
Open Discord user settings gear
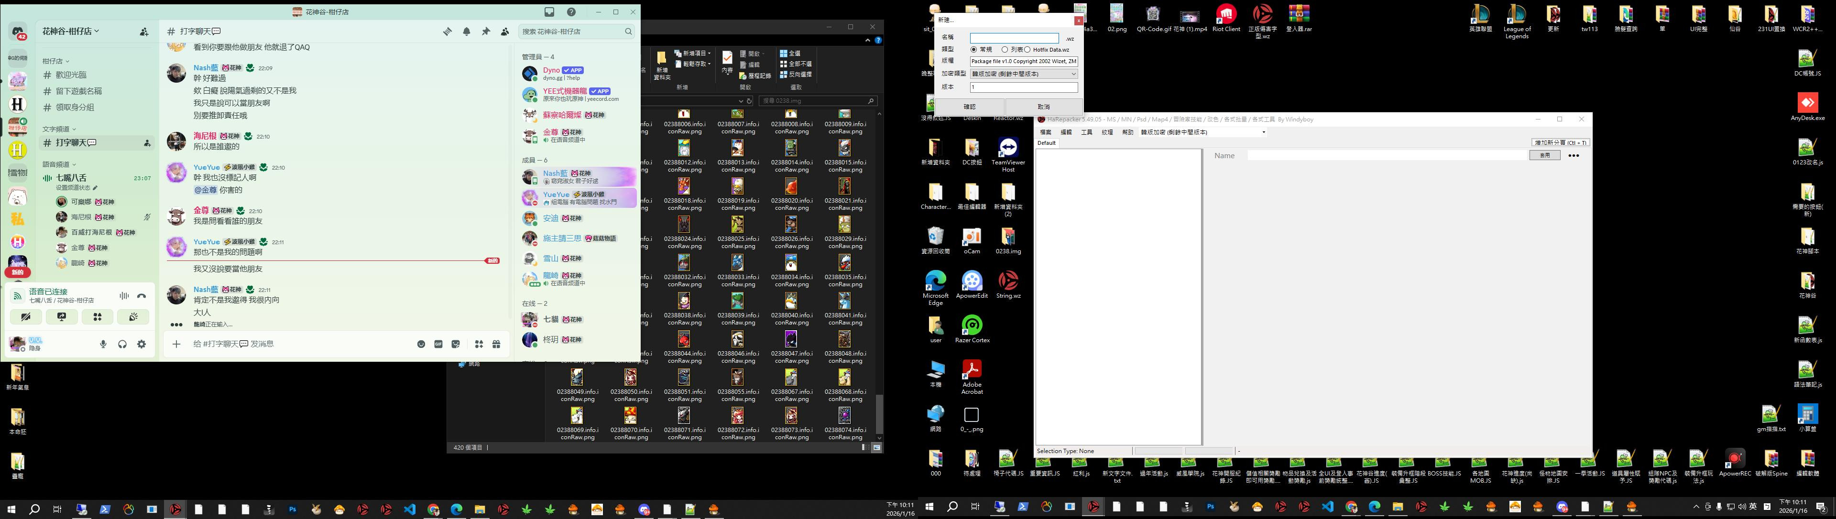pyautogui.click(x=142, y=344)
